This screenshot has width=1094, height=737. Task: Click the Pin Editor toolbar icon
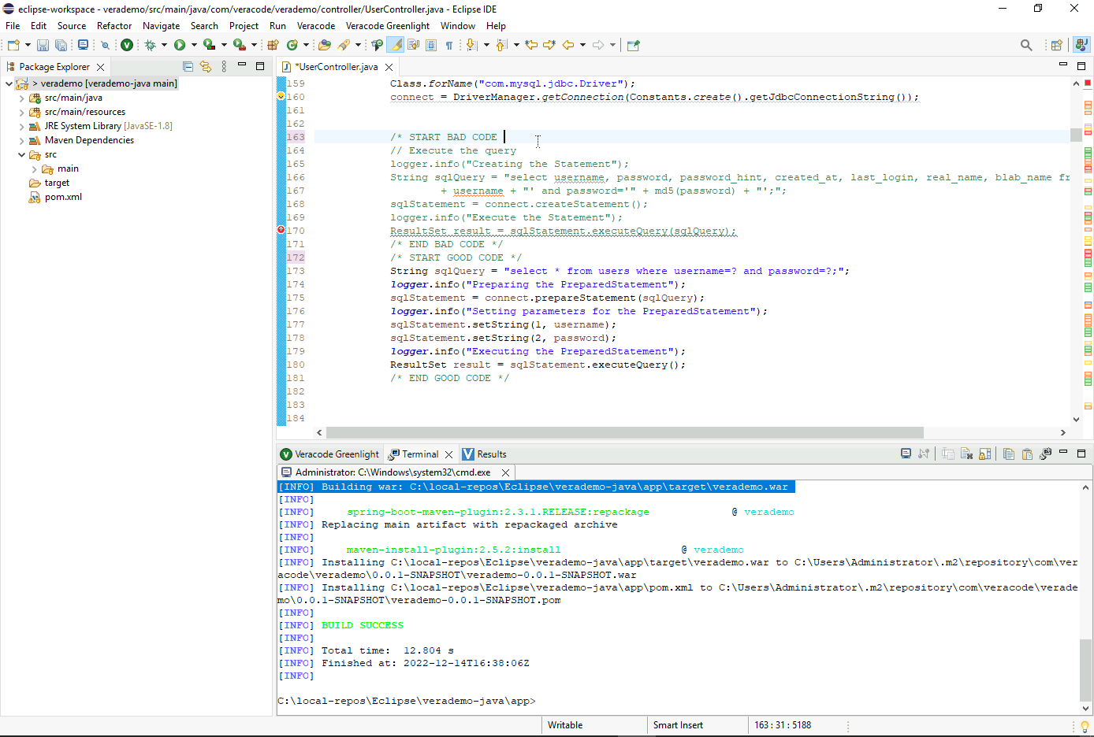(x=633, y=45)
